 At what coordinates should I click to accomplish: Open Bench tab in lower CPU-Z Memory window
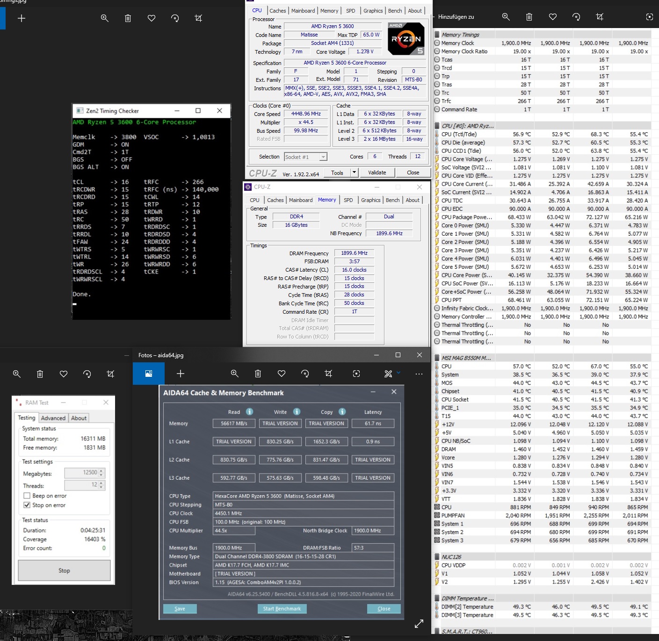[393, 200]
